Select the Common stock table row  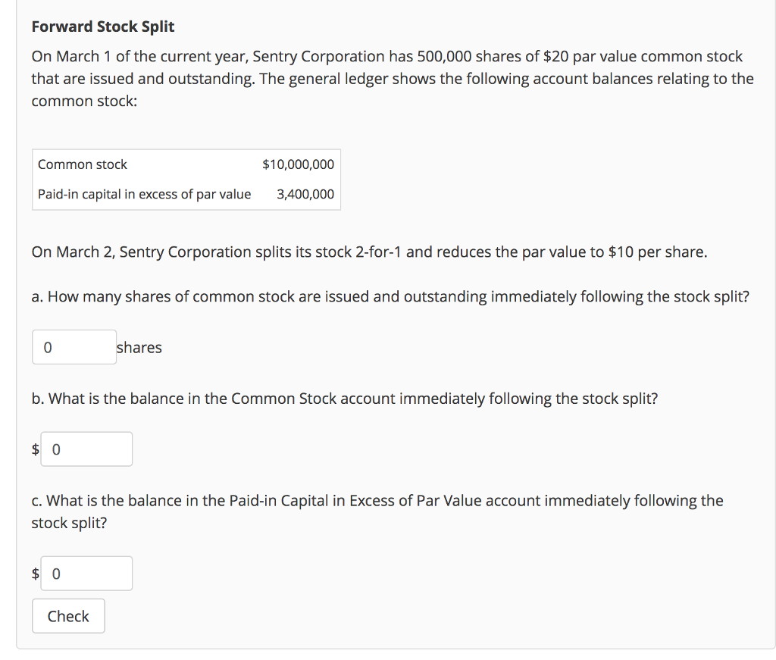(x=186, y=164)
